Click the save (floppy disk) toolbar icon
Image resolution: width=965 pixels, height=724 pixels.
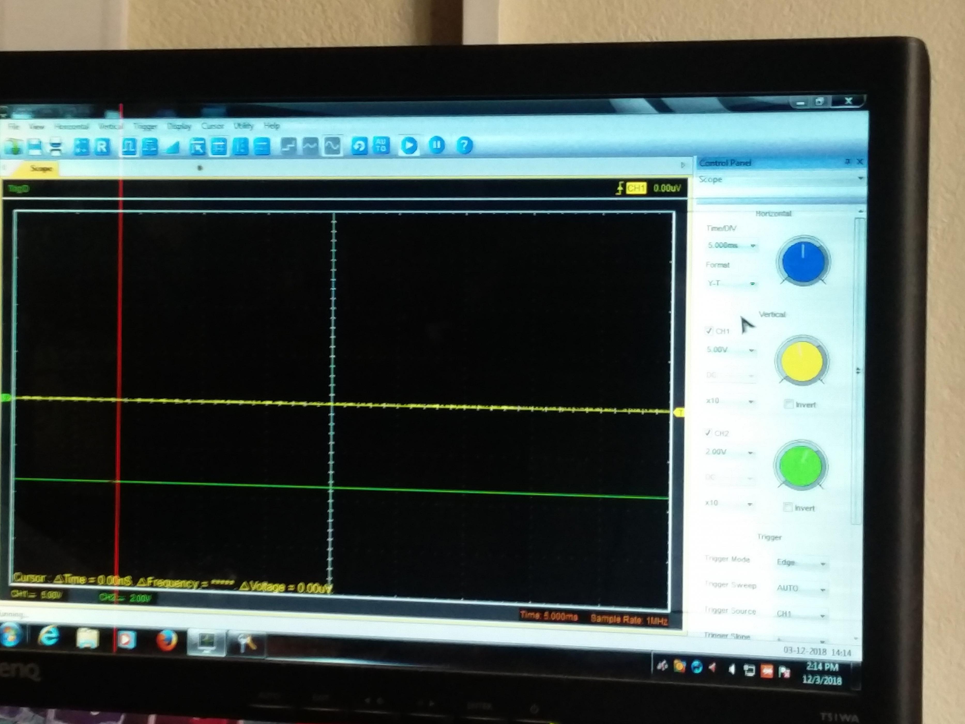coord(35,147)
